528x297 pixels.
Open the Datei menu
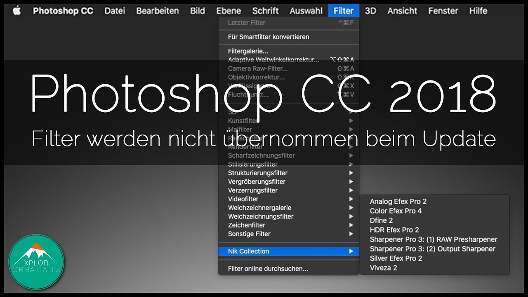[115, 11]
